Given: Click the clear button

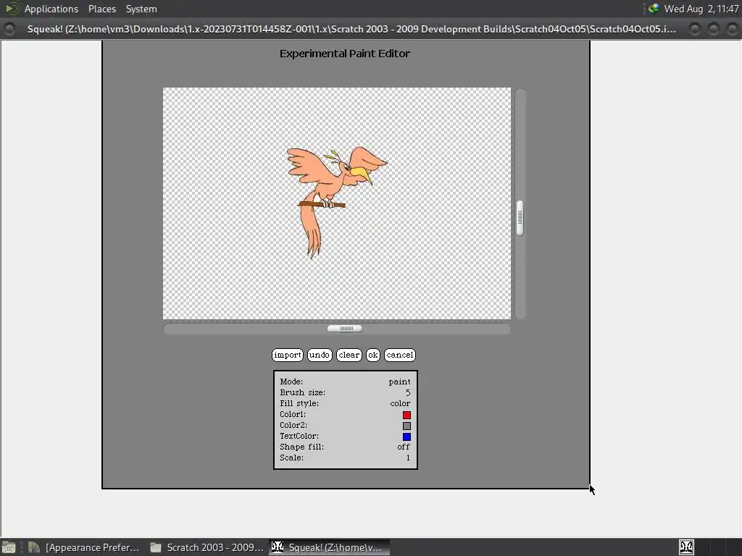Looking at the screenshot, I should pyautogui.click(x=349, y=355).
